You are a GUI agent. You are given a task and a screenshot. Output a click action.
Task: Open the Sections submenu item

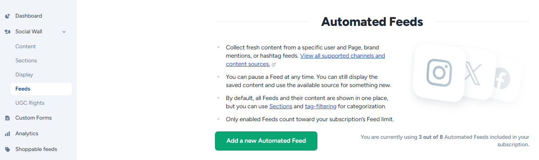pyautogui.click(x=26, y=60)
